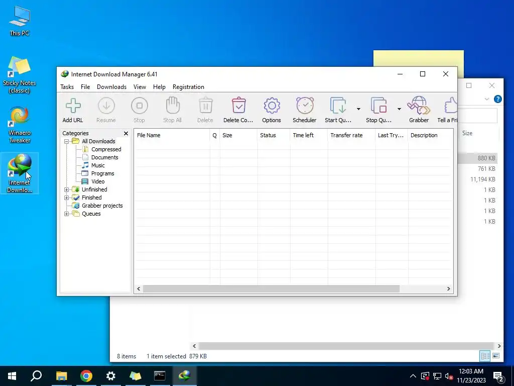Click This PC desktop icon
This screenshot has height=386, width=514.
coord(20,21)
